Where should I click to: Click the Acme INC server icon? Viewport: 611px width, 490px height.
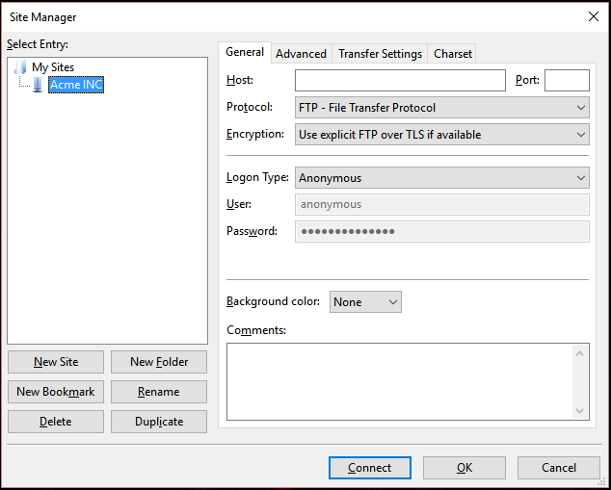coord(38,85)
